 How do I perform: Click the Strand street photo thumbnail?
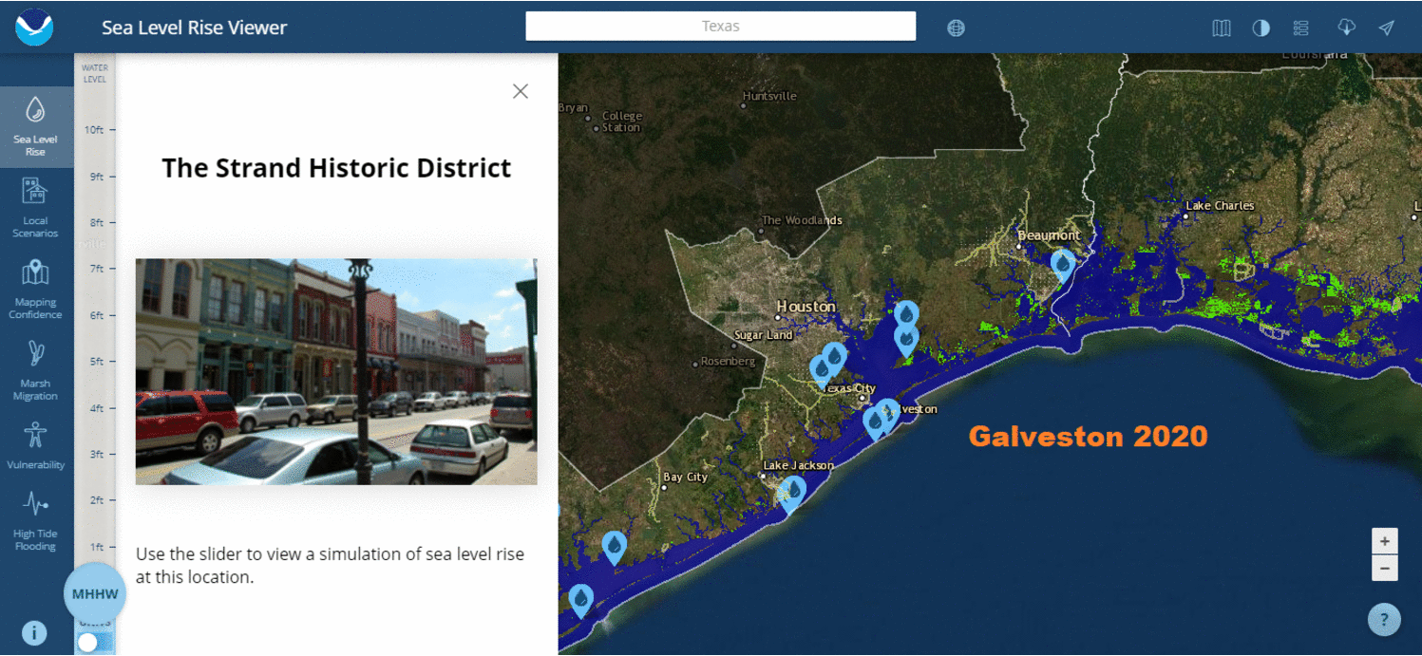336,371
